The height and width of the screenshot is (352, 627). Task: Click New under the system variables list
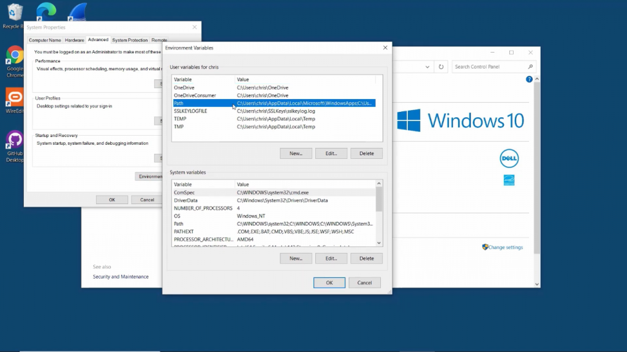click(x=296, y=258)
